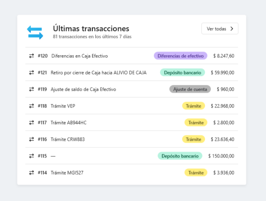The height and width of the screenshot is (201, 266).
Task: Click the amount $ 23.636,40
Action: (222, 139)
